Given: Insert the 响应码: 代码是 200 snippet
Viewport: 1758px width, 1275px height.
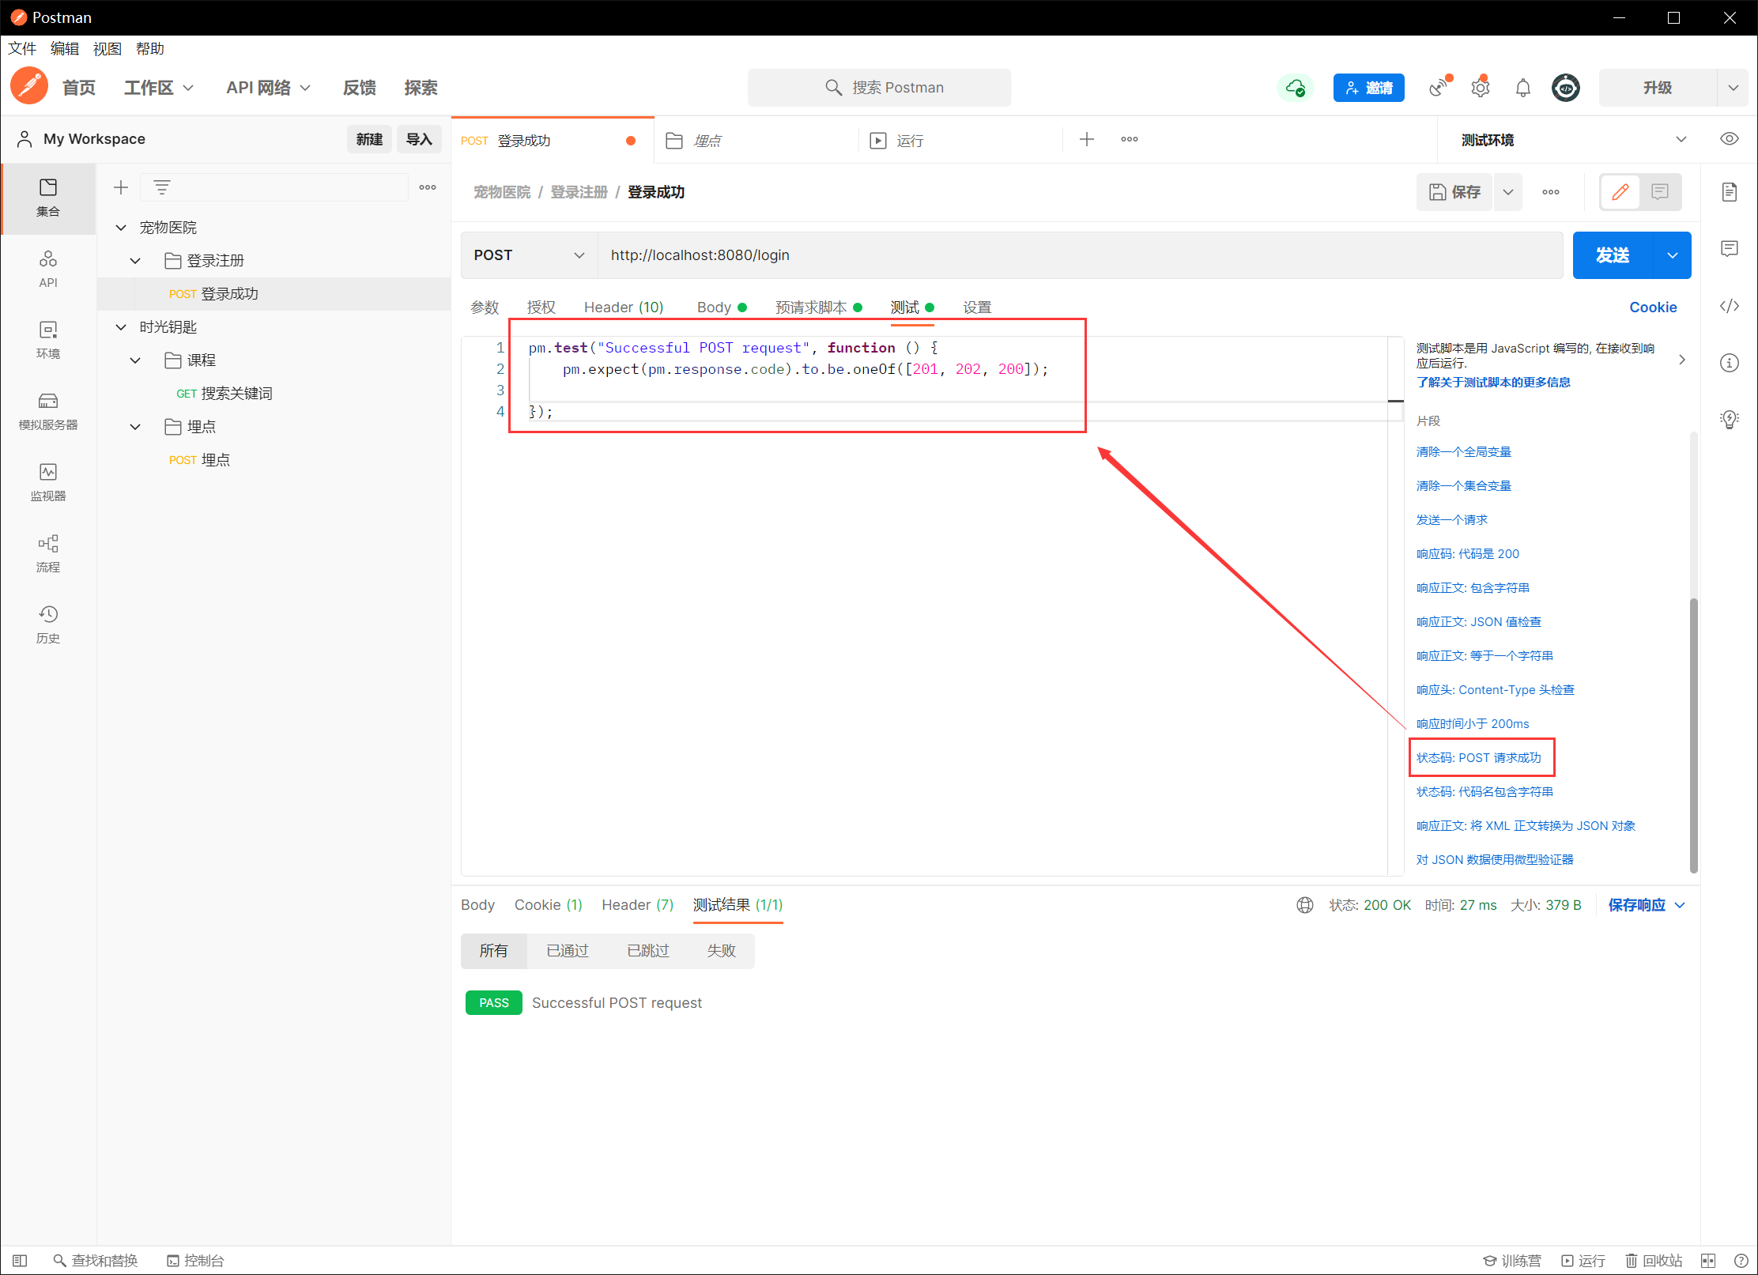Looking at the screenshot, I should 1467,554.
